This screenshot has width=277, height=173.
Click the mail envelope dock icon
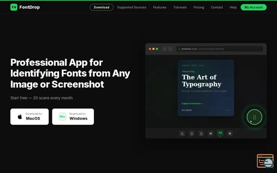211,134
